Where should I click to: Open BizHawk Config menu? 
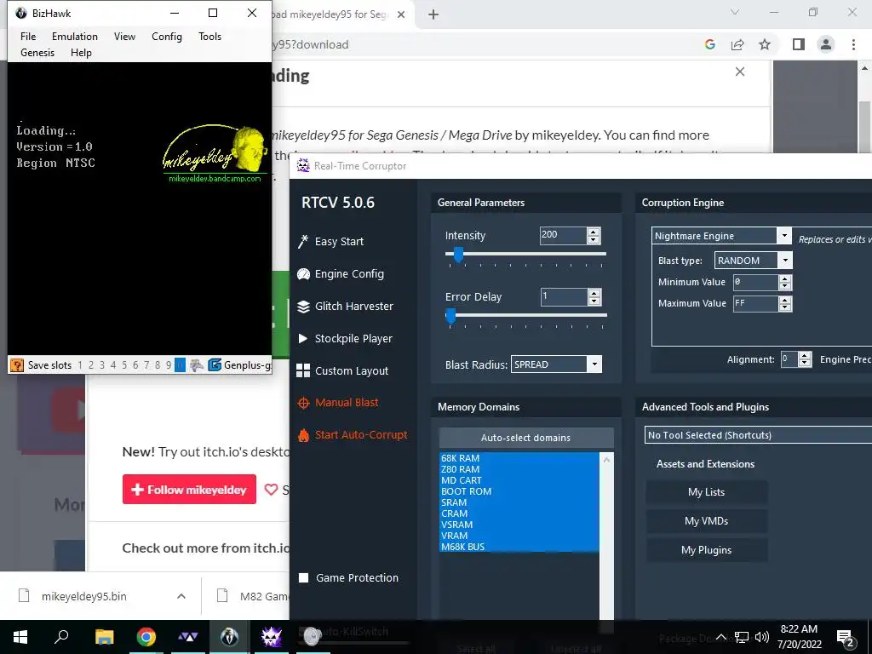[167, 36]
